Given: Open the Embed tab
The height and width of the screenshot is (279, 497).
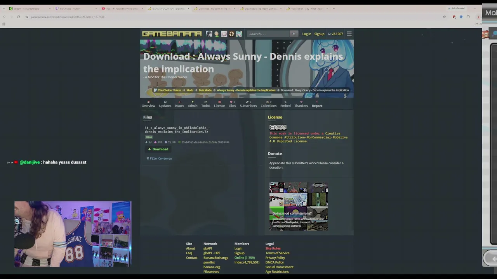Looking at the screenshot, I should (x=285, y=104).
